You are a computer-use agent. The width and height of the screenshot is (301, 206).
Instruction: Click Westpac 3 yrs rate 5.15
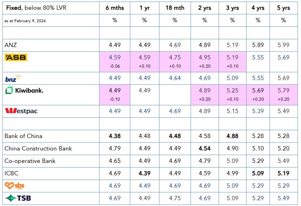(x=233, y=111)
